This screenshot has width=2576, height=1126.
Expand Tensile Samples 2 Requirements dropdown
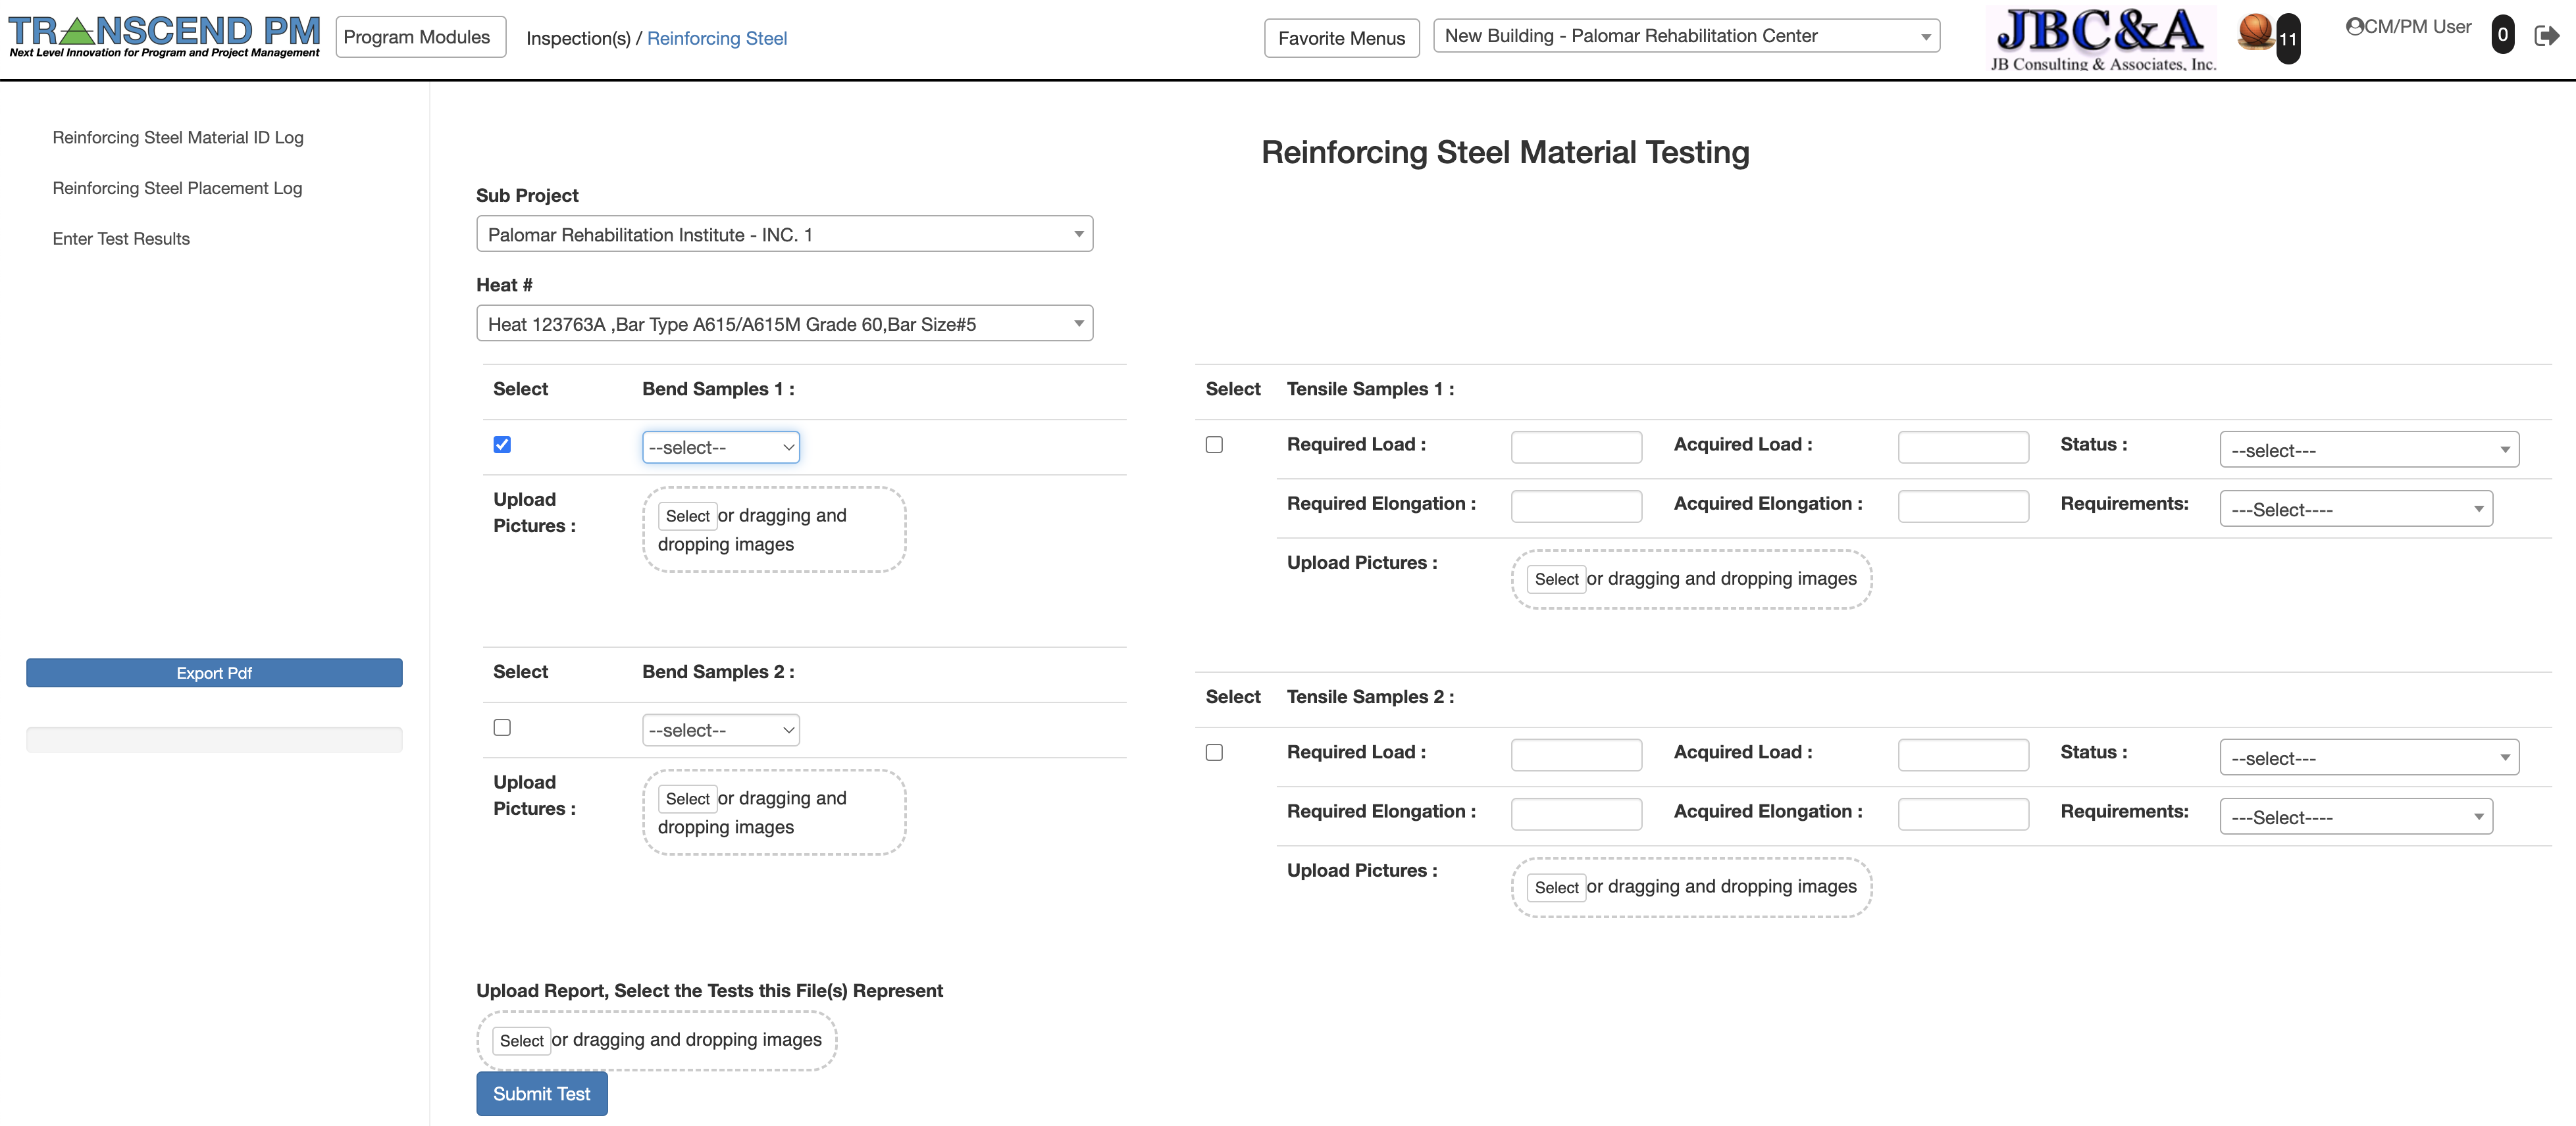click(x=2356, y=816)
